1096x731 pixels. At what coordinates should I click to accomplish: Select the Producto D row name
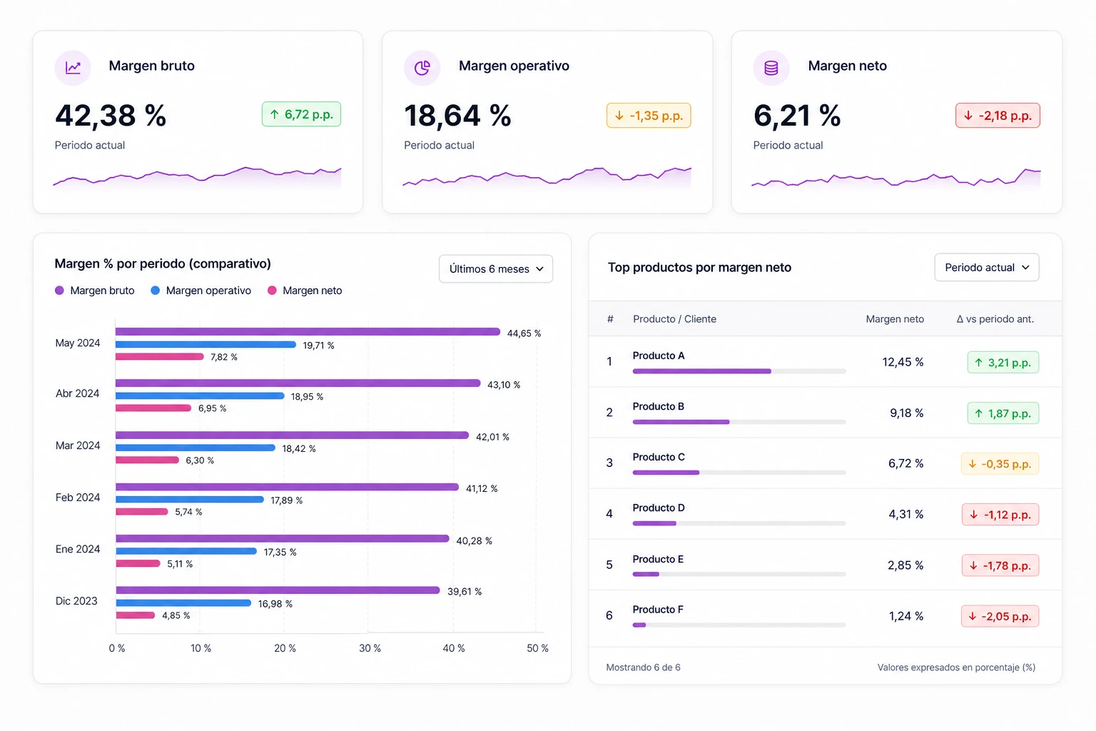coord(659,508)
